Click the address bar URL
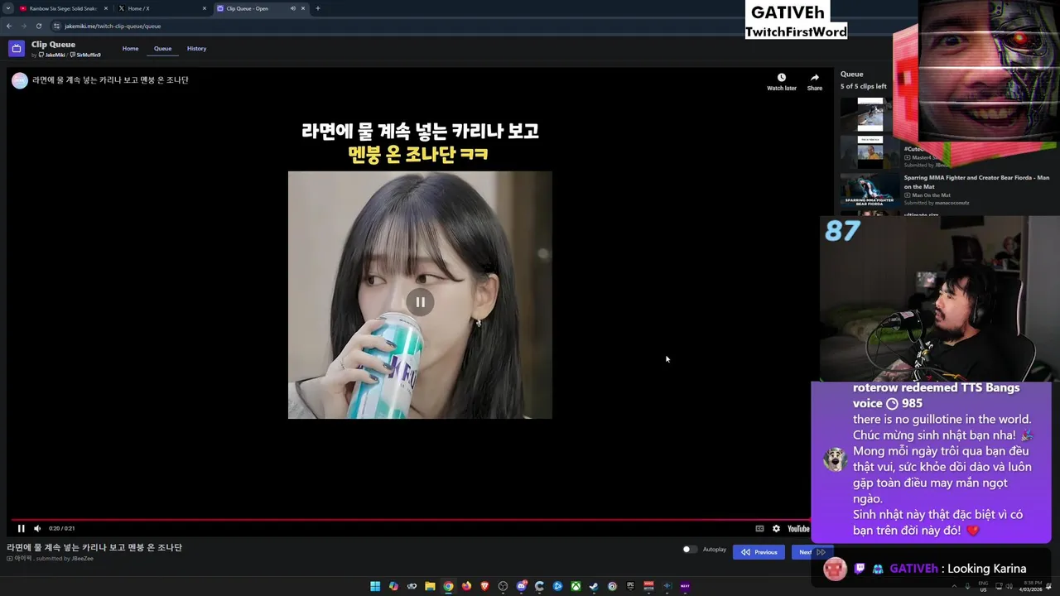Viewport: 1060px width, 596px height. tap(113, 26)
